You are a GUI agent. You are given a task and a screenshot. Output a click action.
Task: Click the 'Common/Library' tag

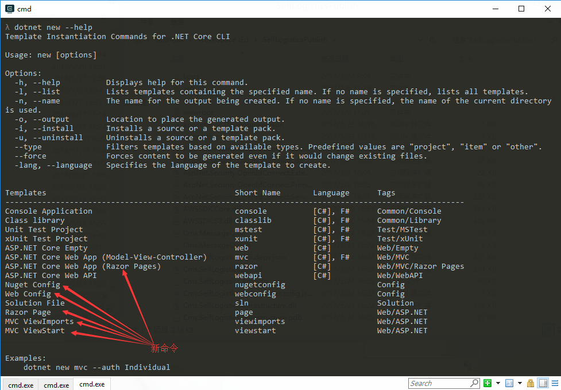click(409, 221)
